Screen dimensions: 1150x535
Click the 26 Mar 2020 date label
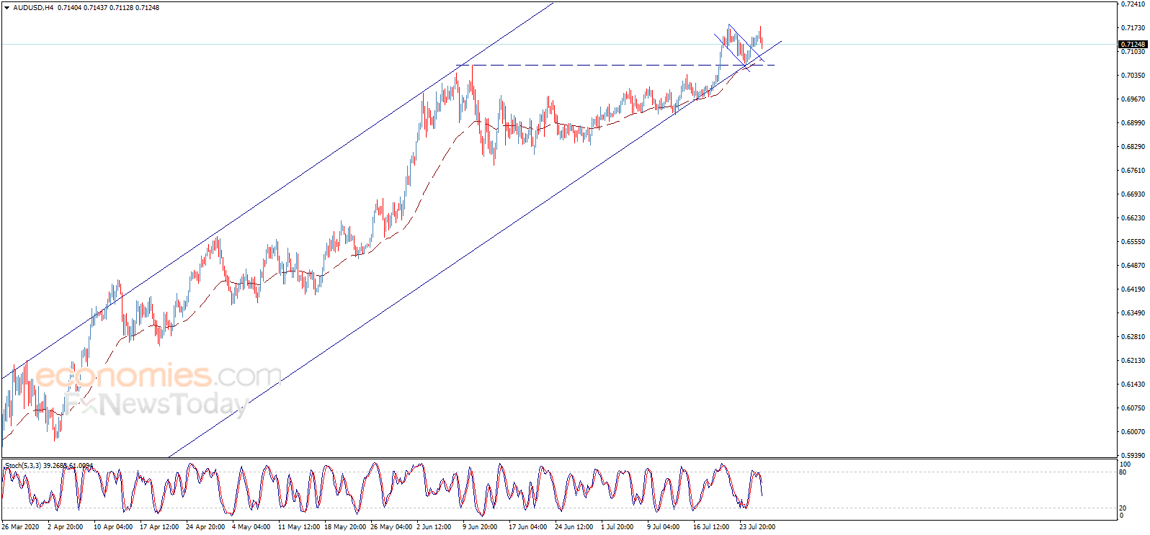[x=20, y=527]
